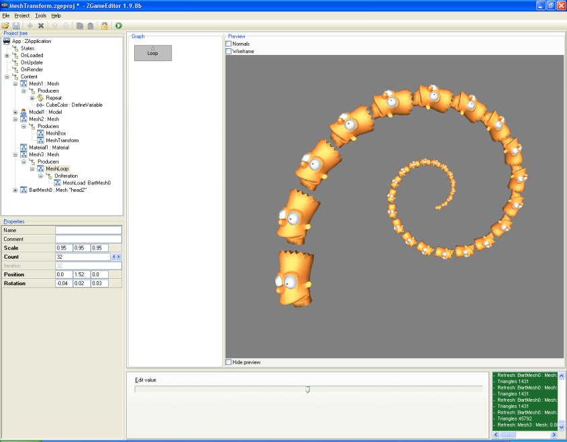This screenshot has height=442, width=567.
Task: Collapse the Mesh2 : Mesh node
Action: pyautogui.click(x=15, y=119)
